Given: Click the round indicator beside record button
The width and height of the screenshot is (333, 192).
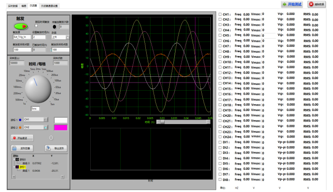Looking at the screenshot, I should [51, 138].
